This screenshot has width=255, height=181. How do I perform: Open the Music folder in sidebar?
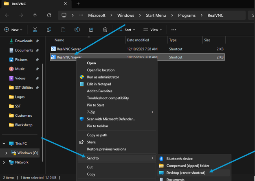(x=20, y=69)
